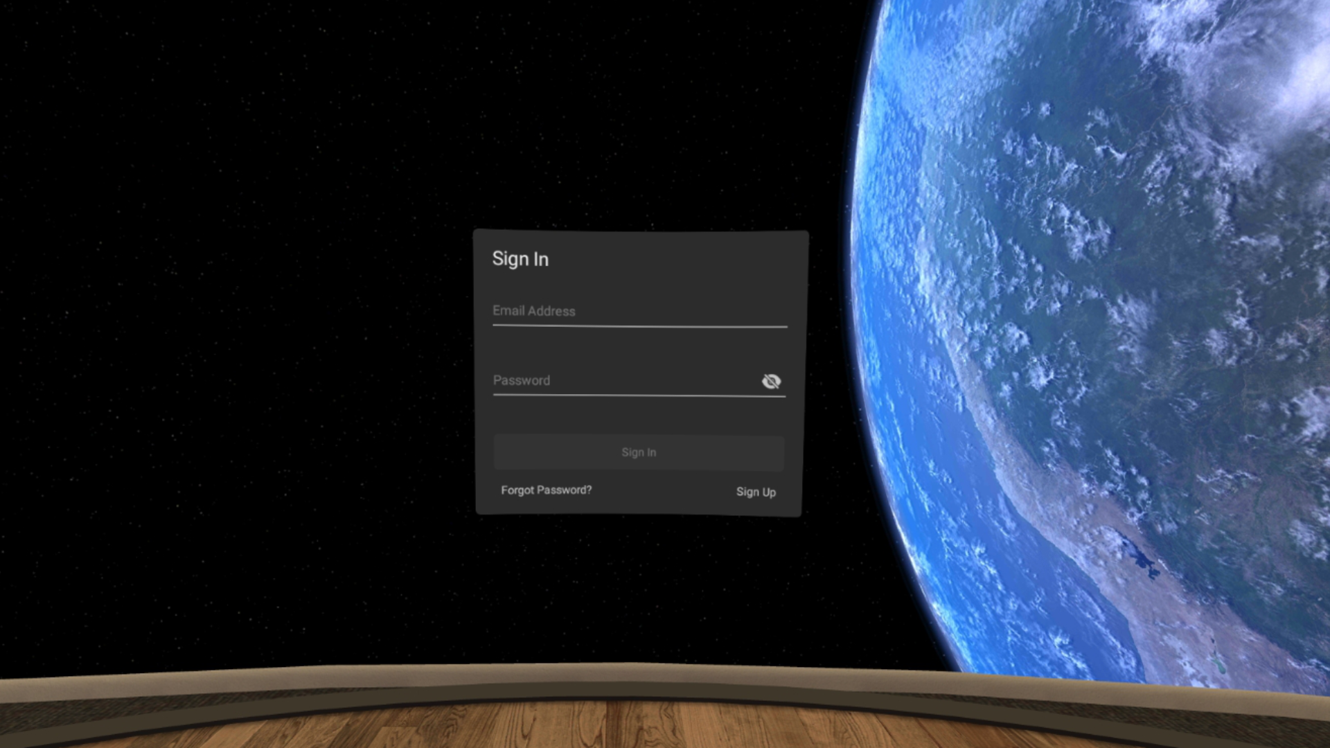The height and width of the screenshot is (748, 1330).
Task: Click the starry space left of panel
Action: (x=242, y=346)
